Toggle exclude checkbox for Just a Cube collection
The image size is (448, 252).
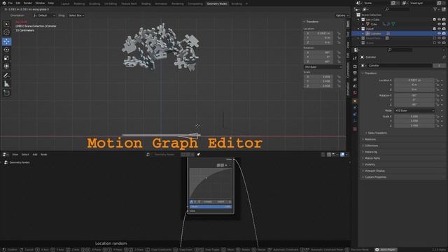point(435,20)
